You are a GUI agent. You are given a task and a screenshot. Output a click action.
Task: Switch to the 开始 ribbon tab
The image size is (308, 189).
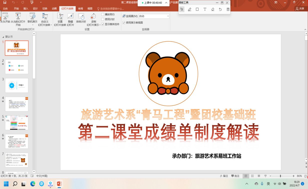click(16, 9)
